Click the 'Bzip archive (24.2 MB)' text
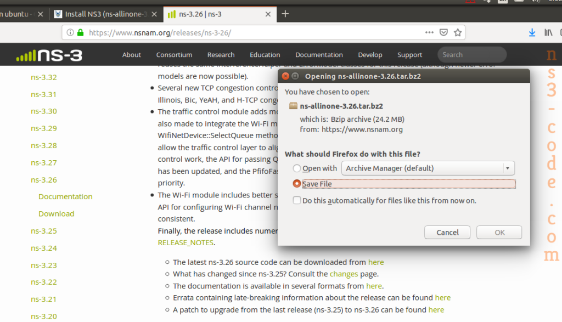The width and height of the screenshot is (562, 322). (367, 119)
